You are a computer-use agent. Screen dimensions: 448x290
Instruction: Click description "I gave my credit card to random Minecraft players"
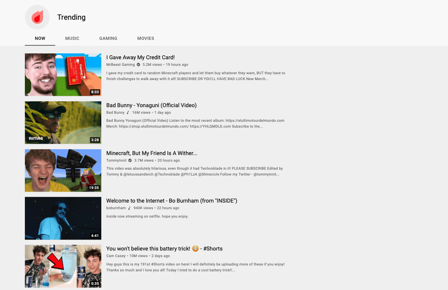[196, 76]
